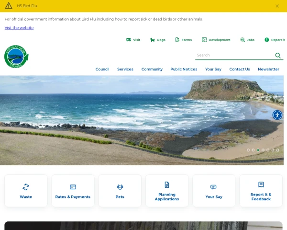Image resolution: width=287 pixels, height=230 pixels.
Task: Click the Jobs magnifier icon
Action: pyautogui.click(x=243, y=40)
